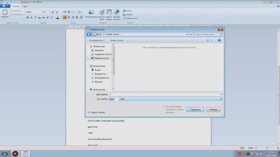Open the help icon in Save dialog
Image resolution: width=280 pixels, height=157 pixels.
point(219,40)
